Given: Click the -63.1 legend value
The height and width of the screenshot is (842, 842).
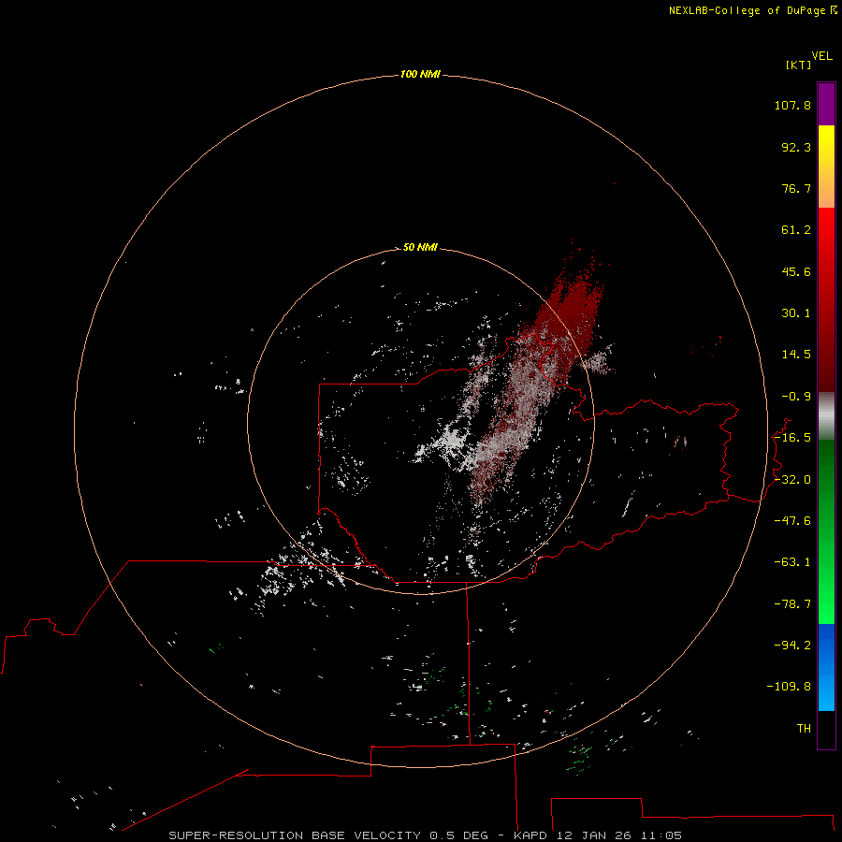Looking at the screenshot, I should tap(792, 562).
